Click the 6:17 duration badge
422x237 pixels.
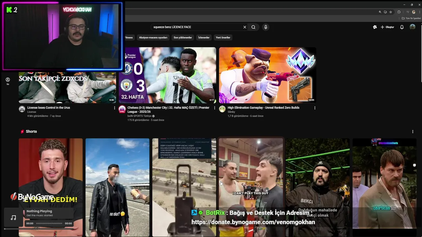point(212,100)
